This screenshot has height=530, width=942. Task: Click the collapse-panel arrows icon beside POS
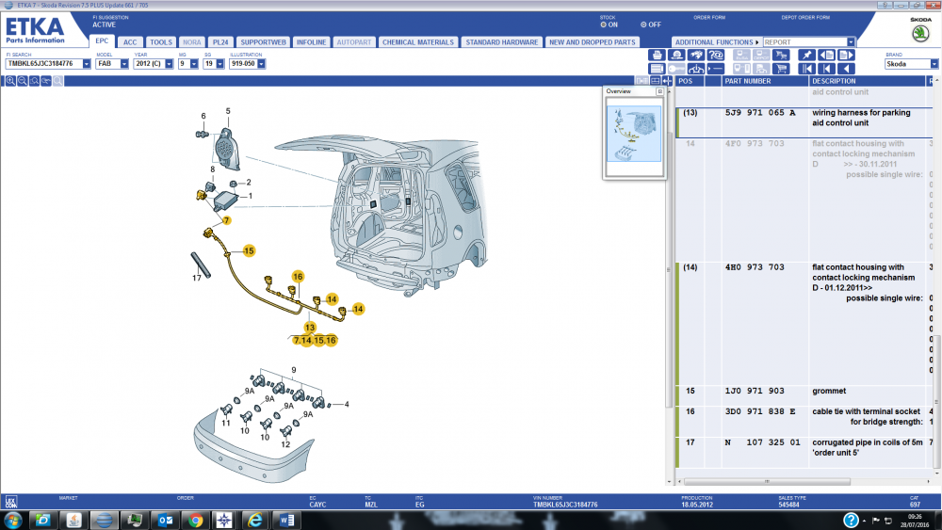(667, 81)
